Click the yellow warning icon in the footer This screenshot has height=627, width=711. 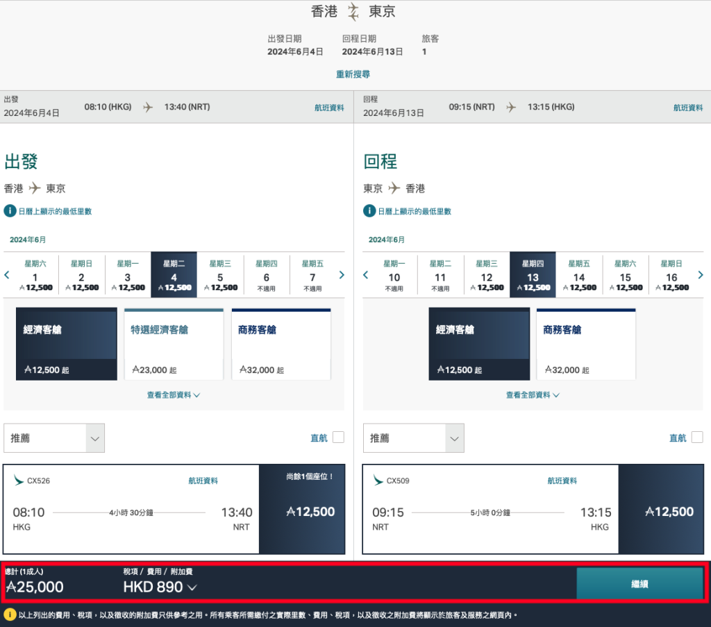[10, 615]
